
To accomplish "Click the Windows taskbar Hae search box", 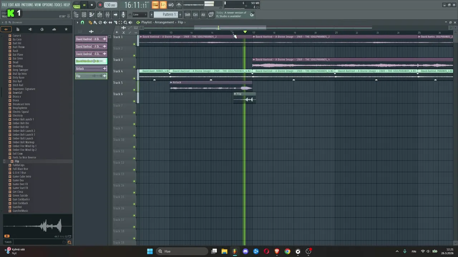I will tap(182, 251).
